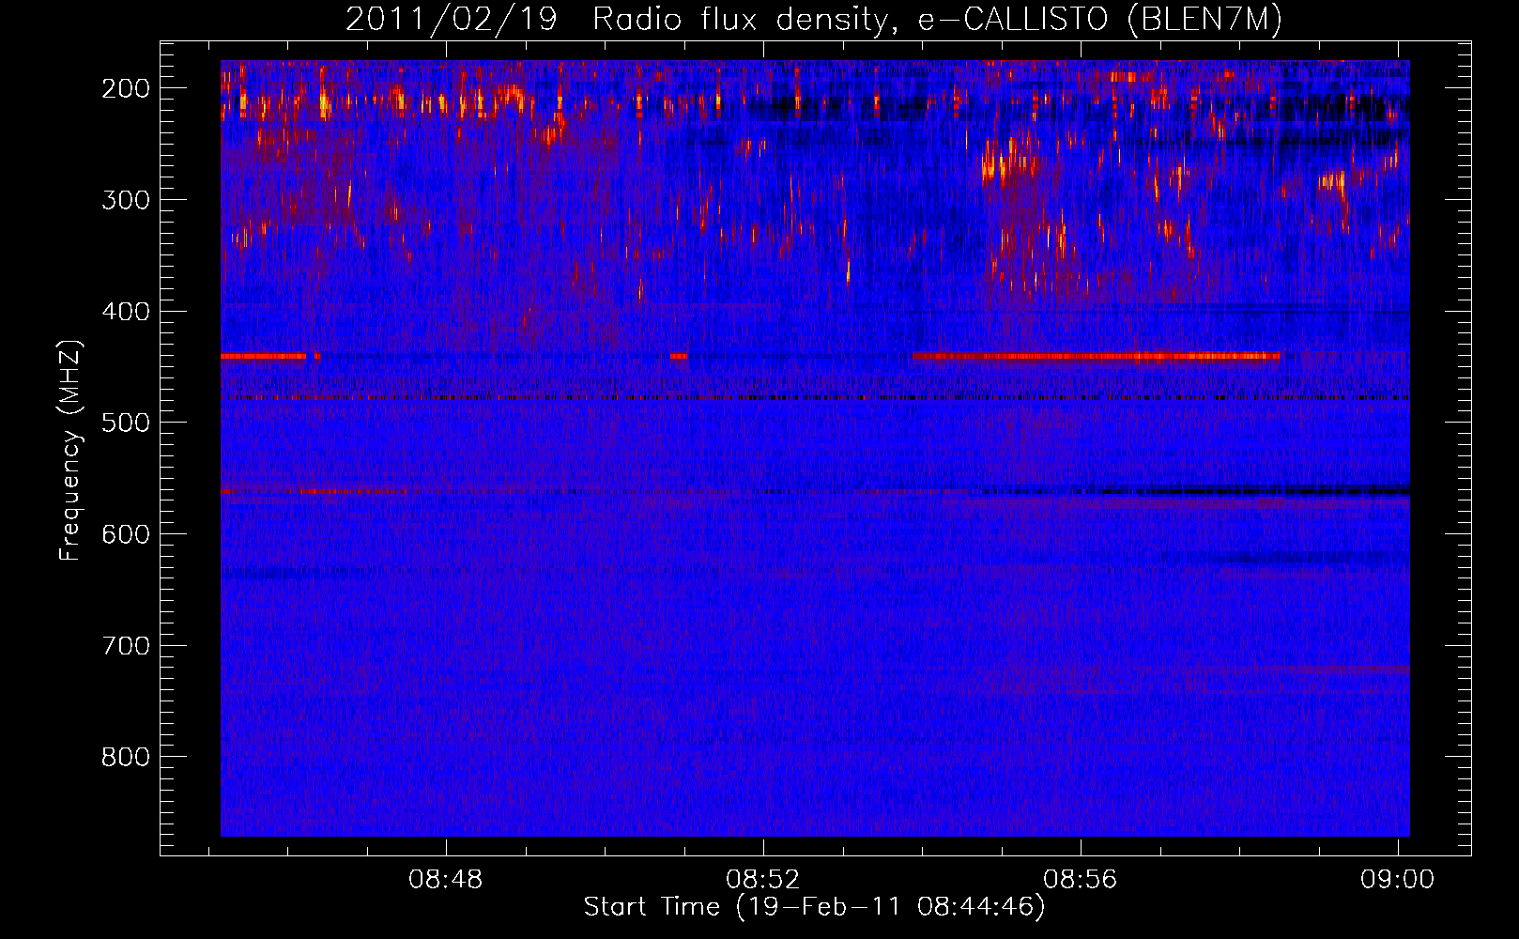The width and height of the screenshot is (1519, 939).
Task: Select the 700 frequency tick label
Action: [125, 646]
